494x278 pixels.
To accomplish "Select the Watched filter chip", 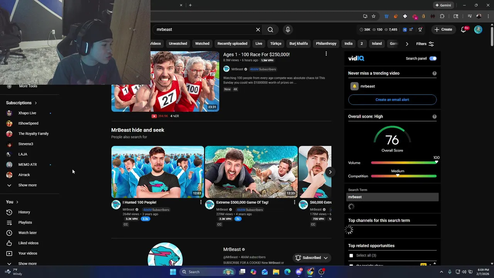I will (202, 44).
